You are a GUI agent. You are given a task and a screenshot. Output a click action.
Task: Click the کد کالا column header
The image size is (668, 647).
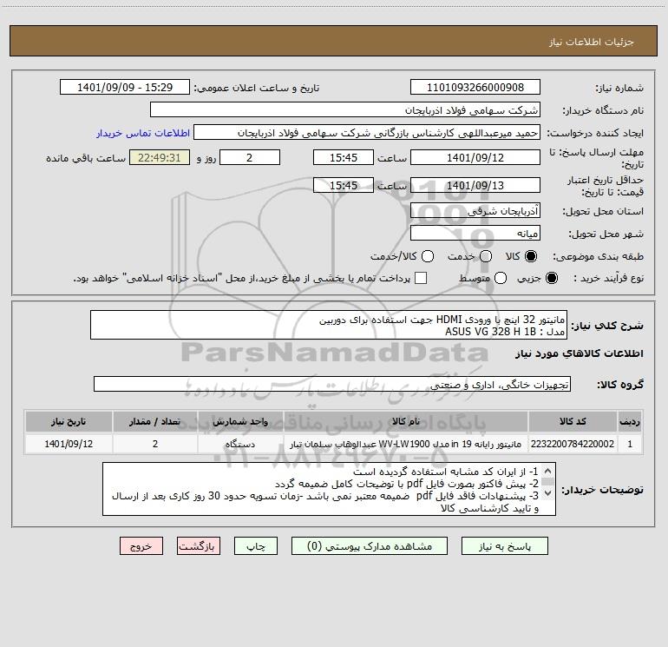tap(573, 422)
